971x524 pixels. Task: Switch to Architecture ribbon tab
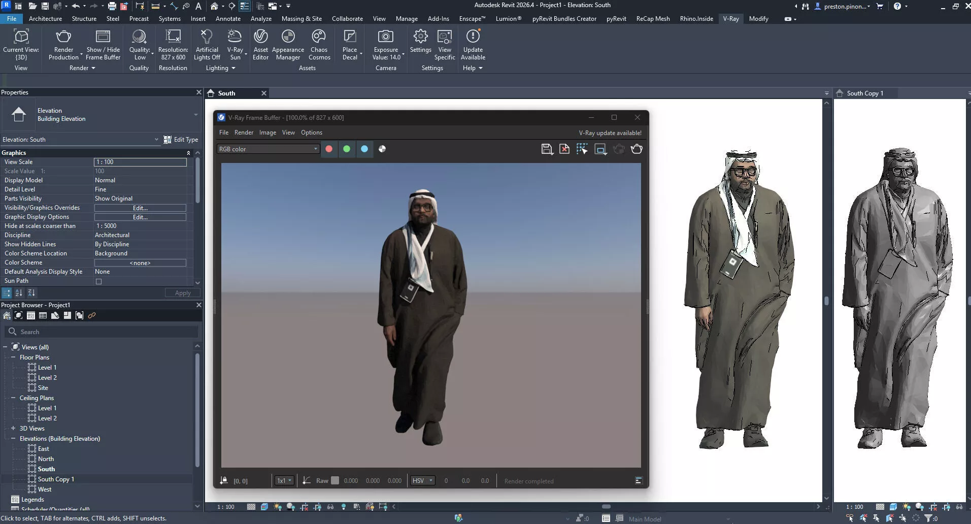coord(45,19)
